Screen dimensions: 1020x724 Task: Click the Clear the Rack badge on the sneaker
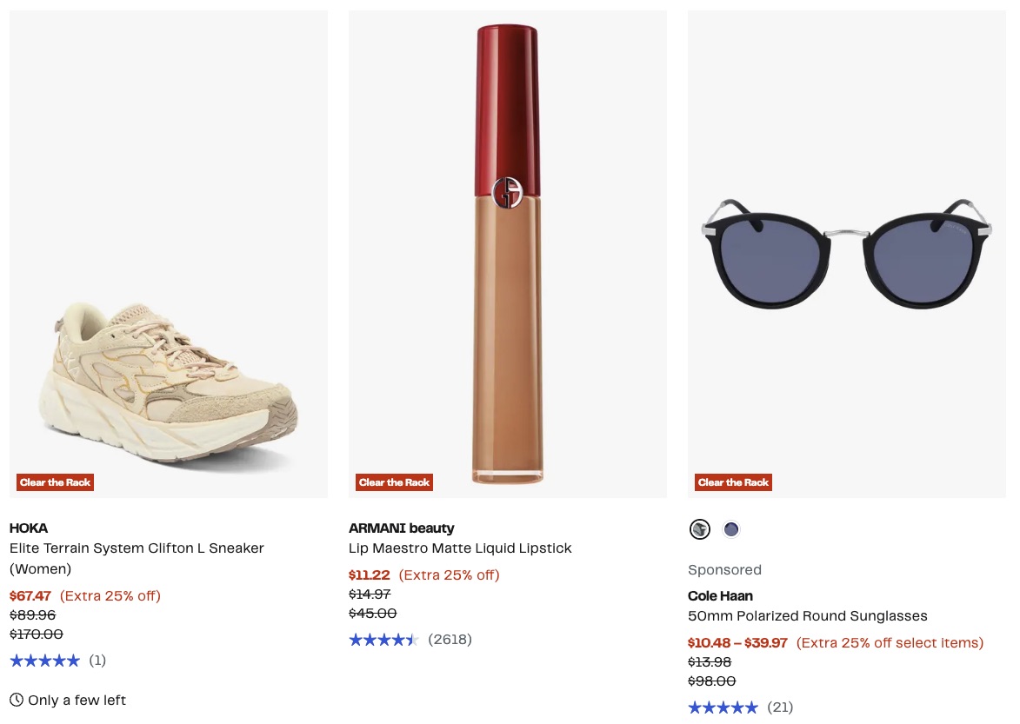(x=55, y=482)
